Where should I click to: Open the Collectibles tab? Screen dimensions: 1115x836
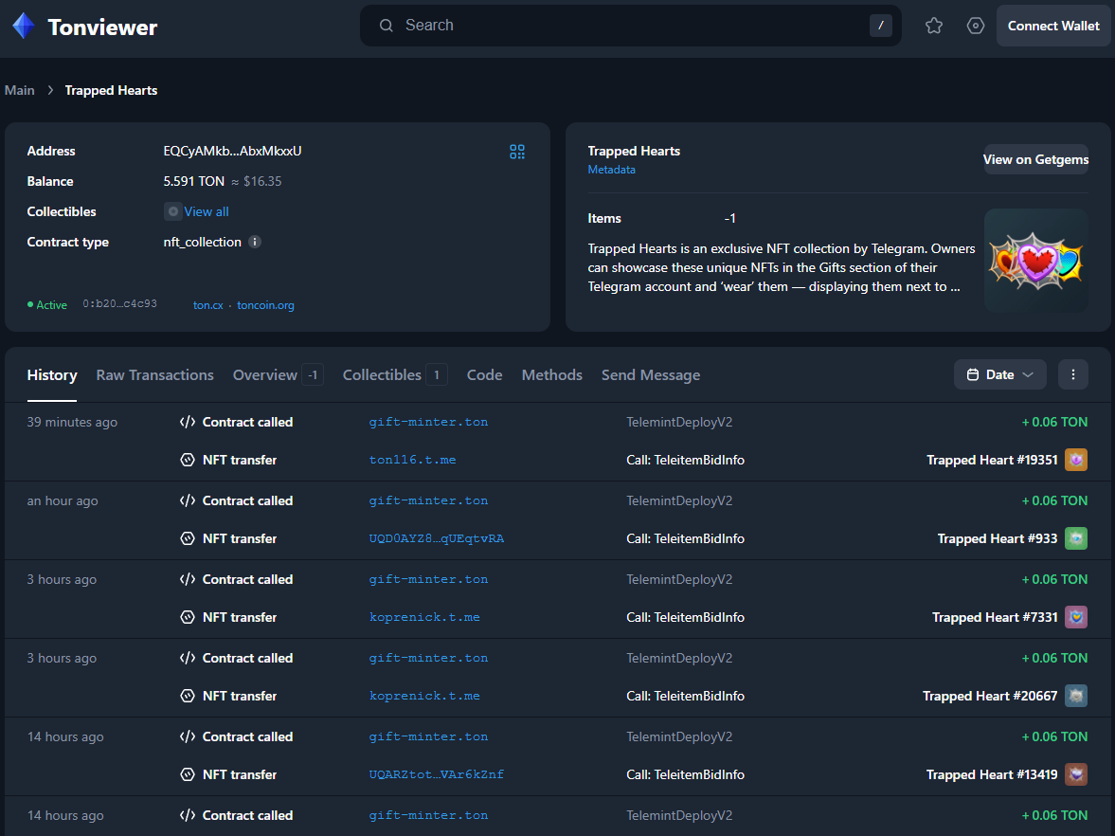pos(382,375)
